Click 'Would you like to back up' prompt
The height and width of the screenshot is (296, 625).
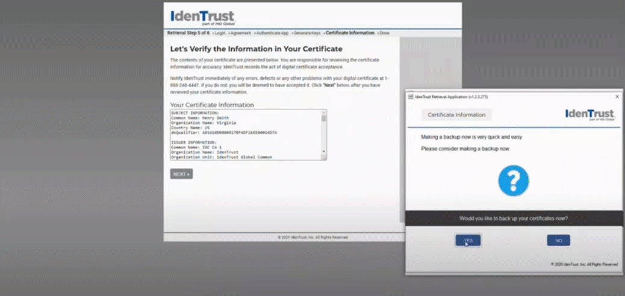click(x=514, y=218)
